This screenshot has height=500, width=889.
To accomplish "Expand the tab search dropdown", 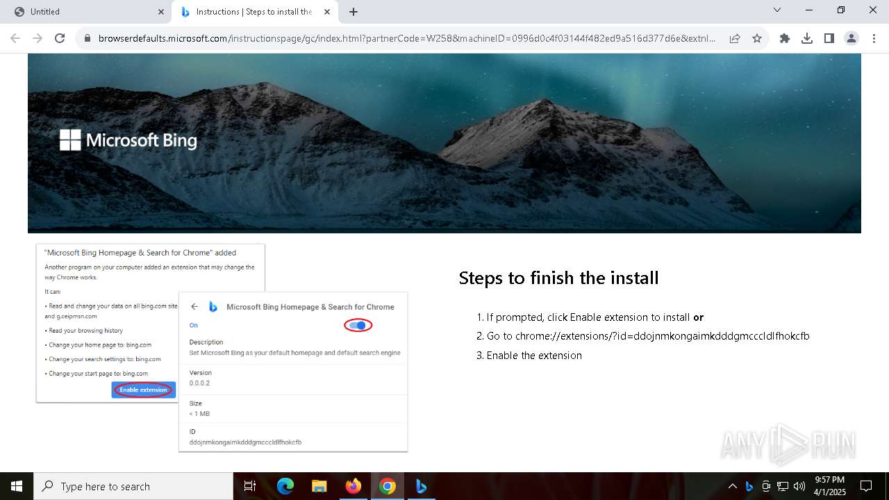I will [x=777, y=10].
